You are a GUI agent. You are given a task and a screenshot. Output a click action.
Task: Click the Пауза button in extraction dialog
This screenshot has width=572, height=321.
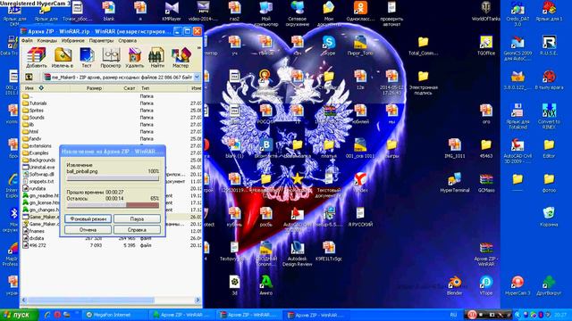137,219
